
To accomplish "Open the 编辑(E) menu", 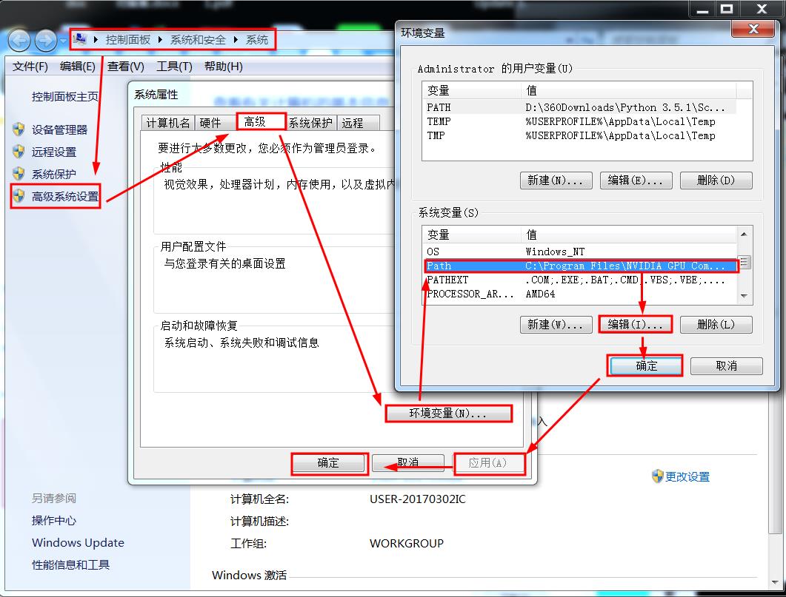I will click(77, 67).
